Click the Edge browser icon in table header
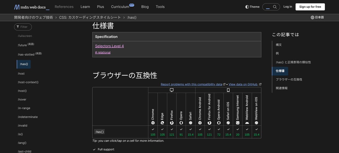Viewport: 339px width, 153px height. pyautogui.click(x=162, y=123)
